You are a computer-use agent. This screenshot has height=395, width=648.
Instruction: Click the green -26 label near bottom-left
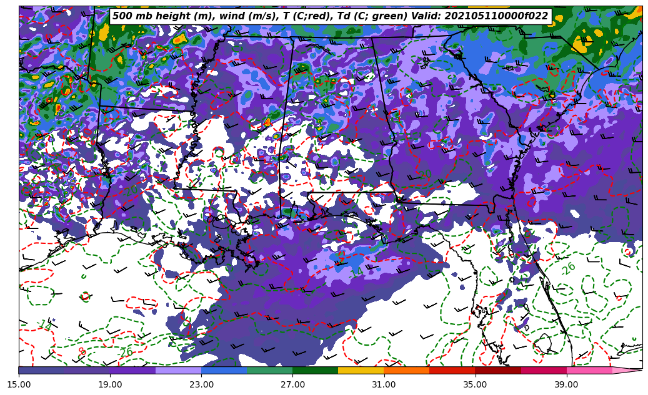point(125,352)
